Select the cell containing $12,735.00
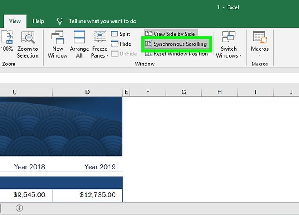 pyautogui.click(x=87, y=195)
